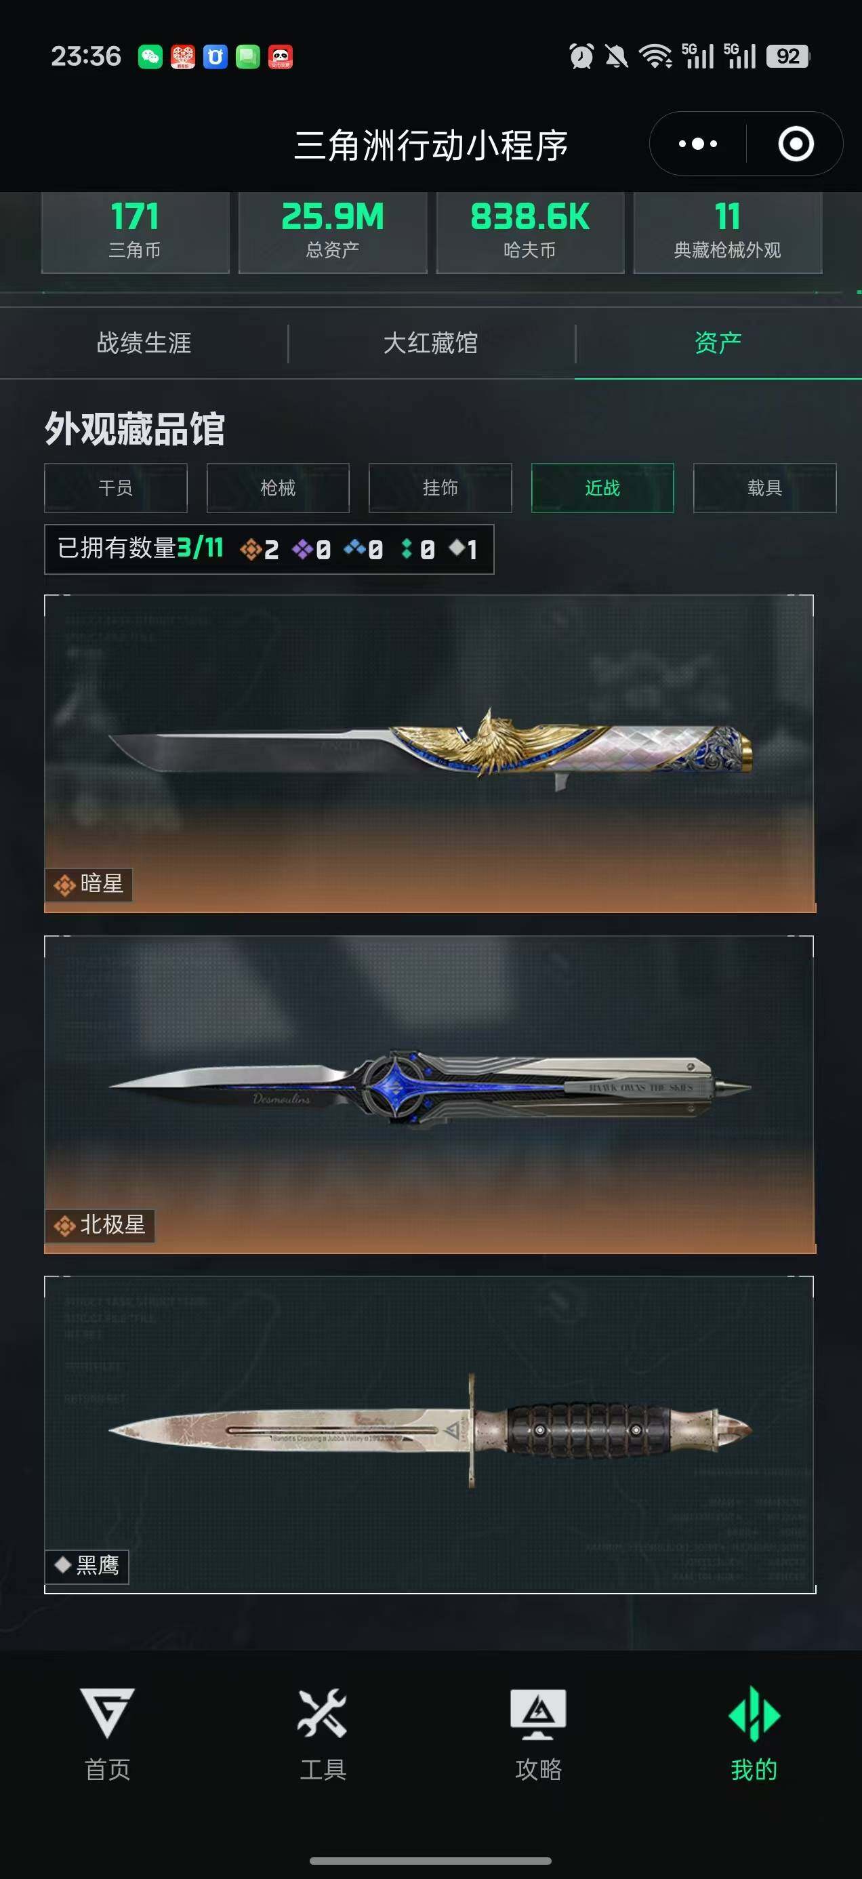Filter collection by 枪械
This screenshot has height=1879, width=862.
(x=278, y=487)
